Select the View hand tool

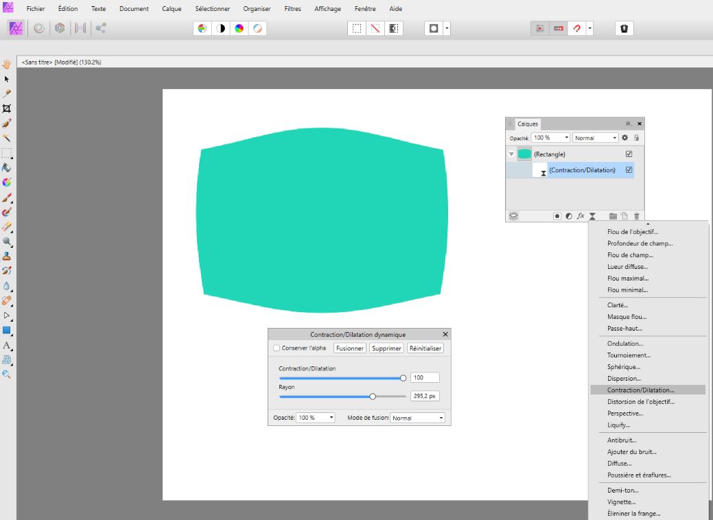(x=6, y=64)
